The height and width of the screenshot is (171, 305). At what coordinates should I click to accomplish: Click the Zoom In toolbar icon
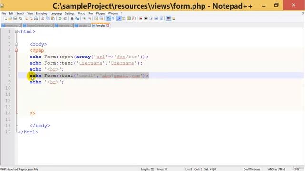(x=84, y=19)
